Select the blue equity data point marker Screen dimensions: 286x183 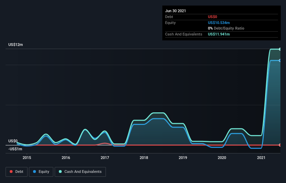tap(280, 61)
